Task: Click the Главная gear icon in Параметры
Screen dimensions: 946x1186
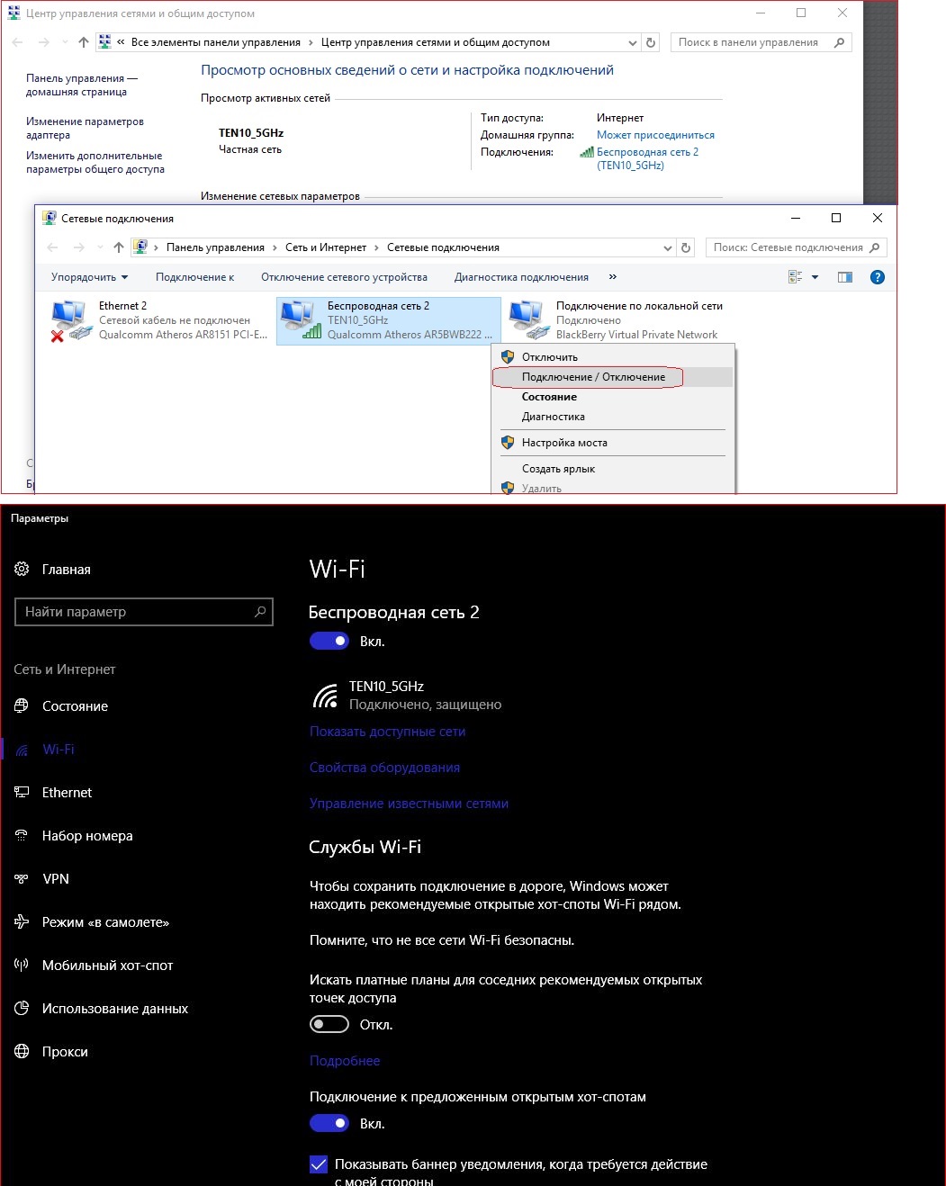Action: coord(22,569)
